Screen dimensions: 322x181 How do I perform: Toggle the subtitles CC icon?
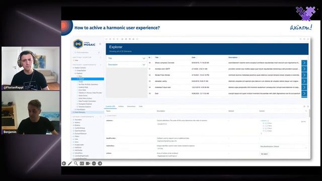point(82,163)
